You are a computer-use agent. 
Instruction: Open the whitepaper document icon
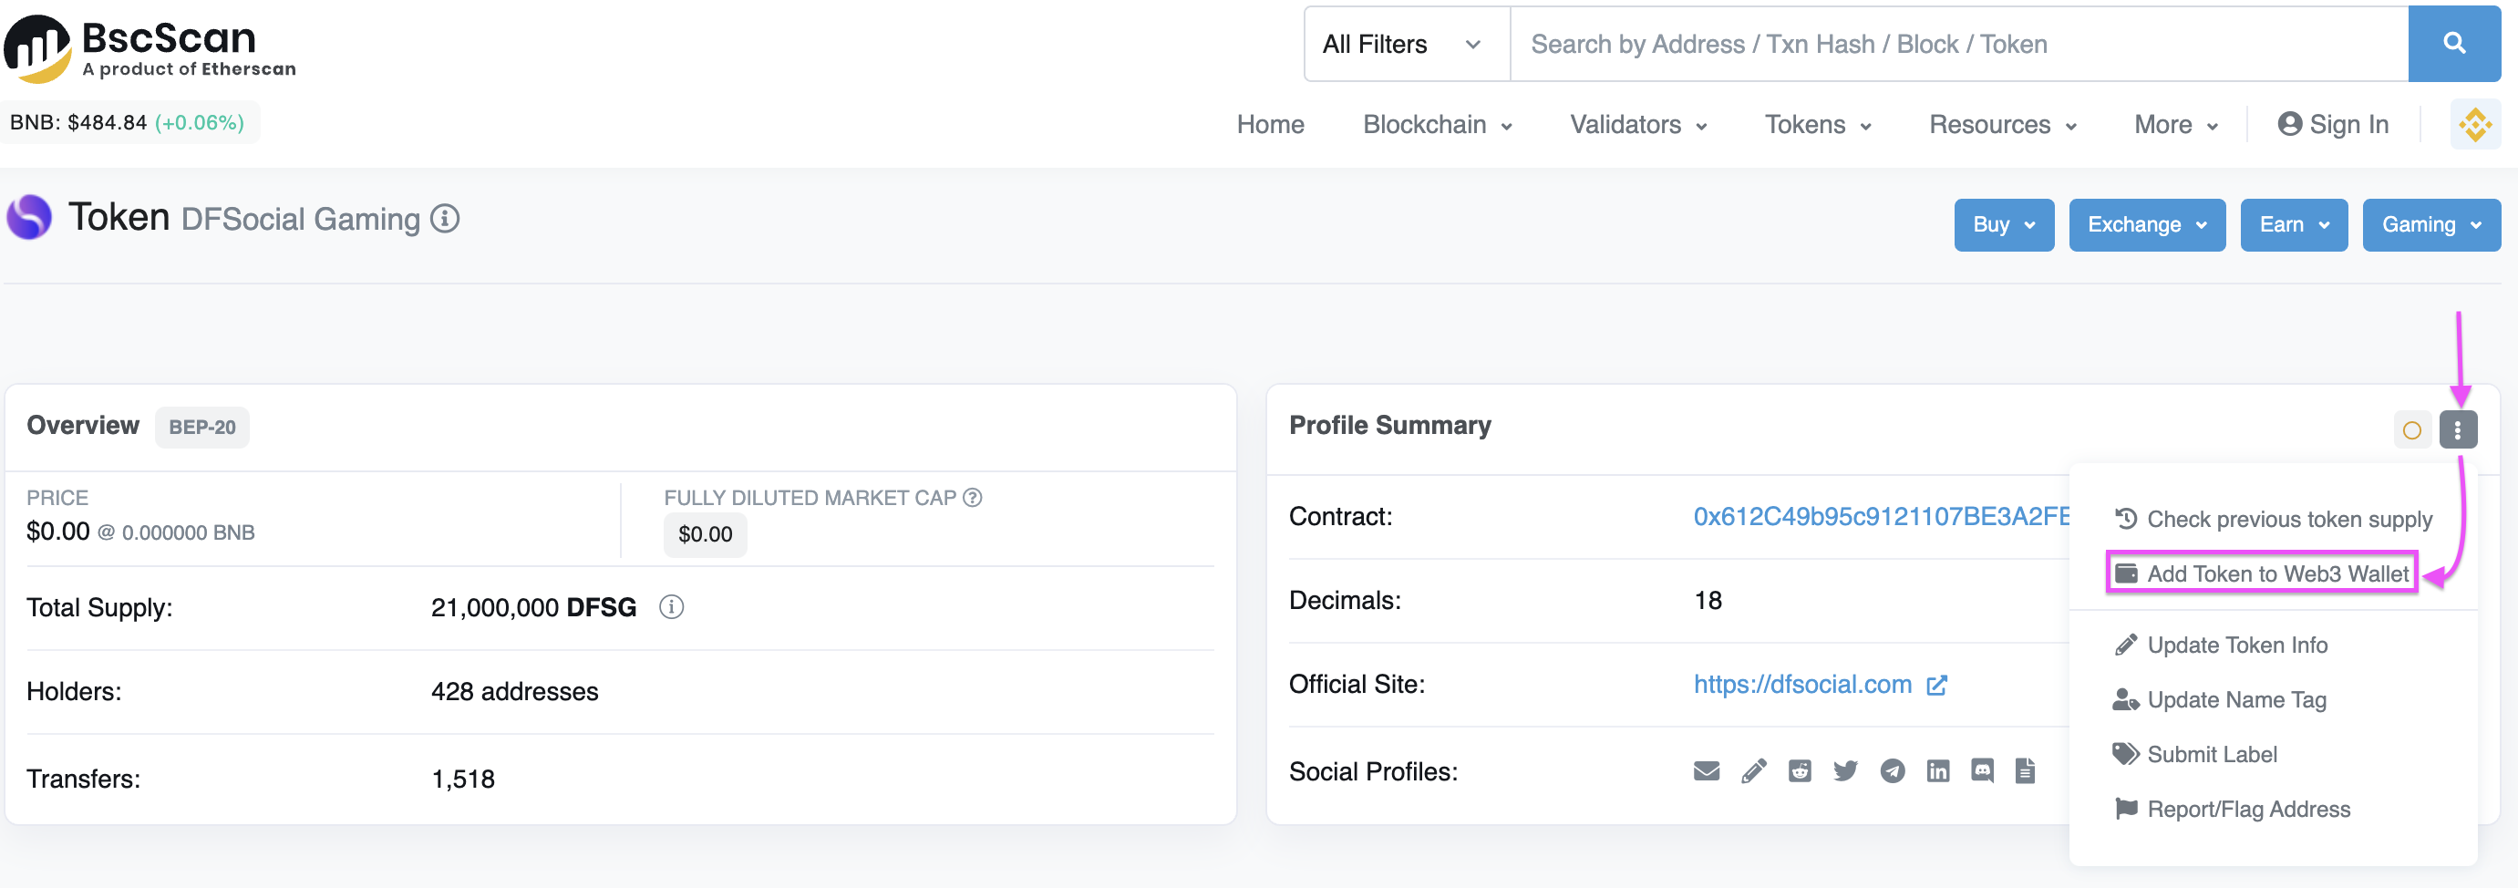(x=2026, y=771)
